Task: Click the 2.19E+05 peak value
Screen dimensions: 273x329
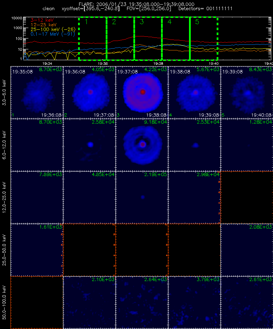Action: [155, 174]
